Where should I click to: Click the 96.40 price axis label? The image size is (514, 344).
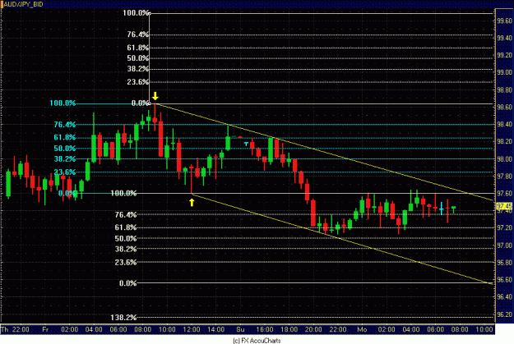click(x=504, y=297)
